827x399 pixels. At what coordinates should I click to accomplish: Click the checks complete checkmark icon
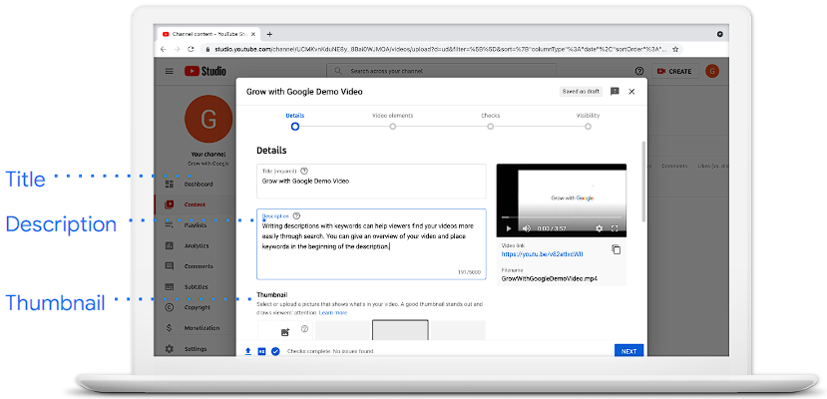pyautogui.click(x=275, y=351)
